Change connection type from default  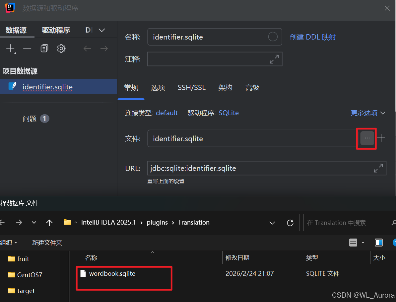[167, 113]
